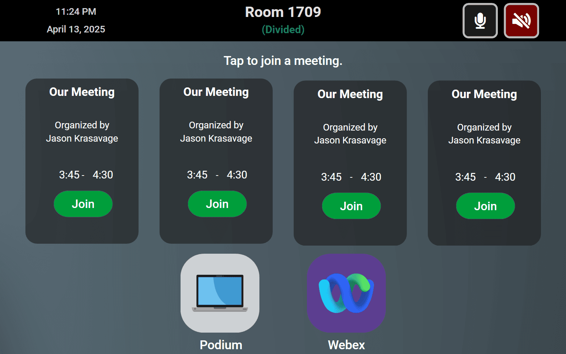Viewport: 566px width, 354px height.
Task: Click the April 13, 2025 date
Action: point(76,29)
